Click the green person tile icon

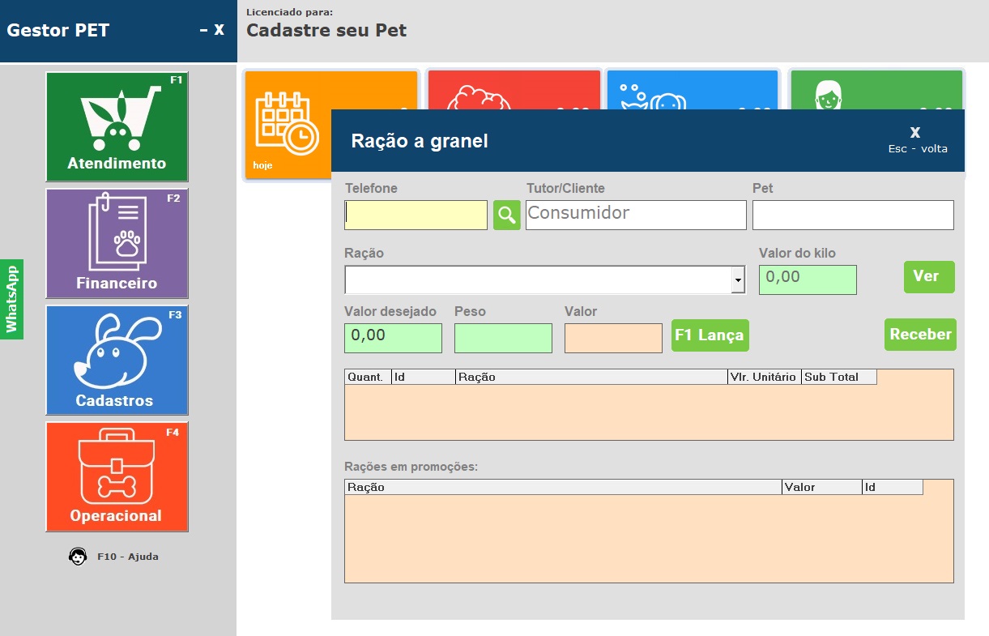(827, 90)
